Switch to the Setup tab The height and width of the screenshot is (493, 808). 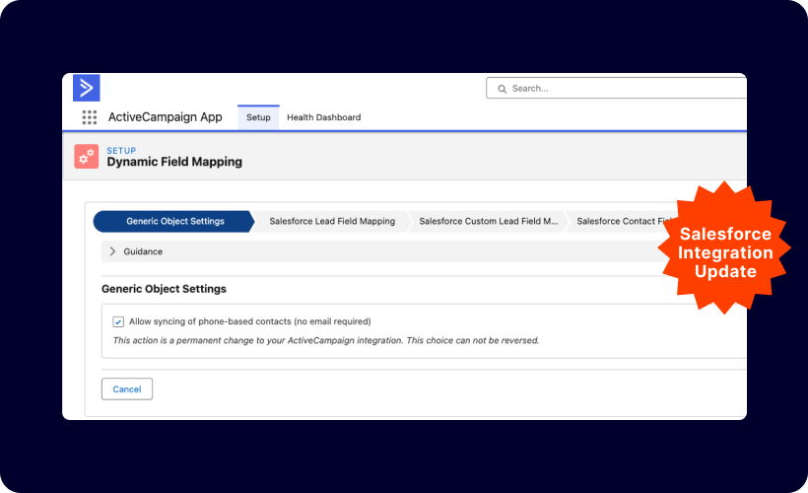coord(258,117)
